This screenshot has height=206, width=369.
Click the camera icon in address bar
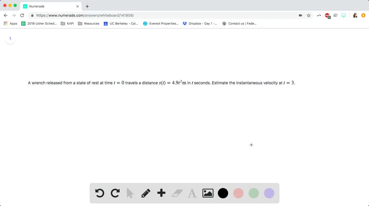[300, 15]
